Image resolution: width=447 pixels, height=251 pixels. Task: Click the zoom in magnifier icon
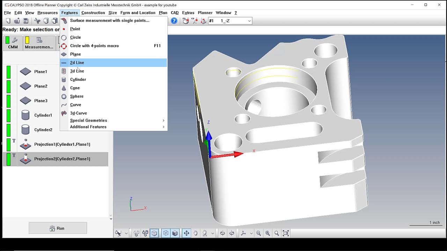(268, 233)
